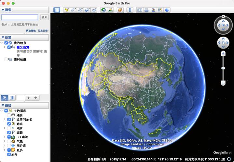
Task: Expand 气象 layer node
Action: pos(5,141)
